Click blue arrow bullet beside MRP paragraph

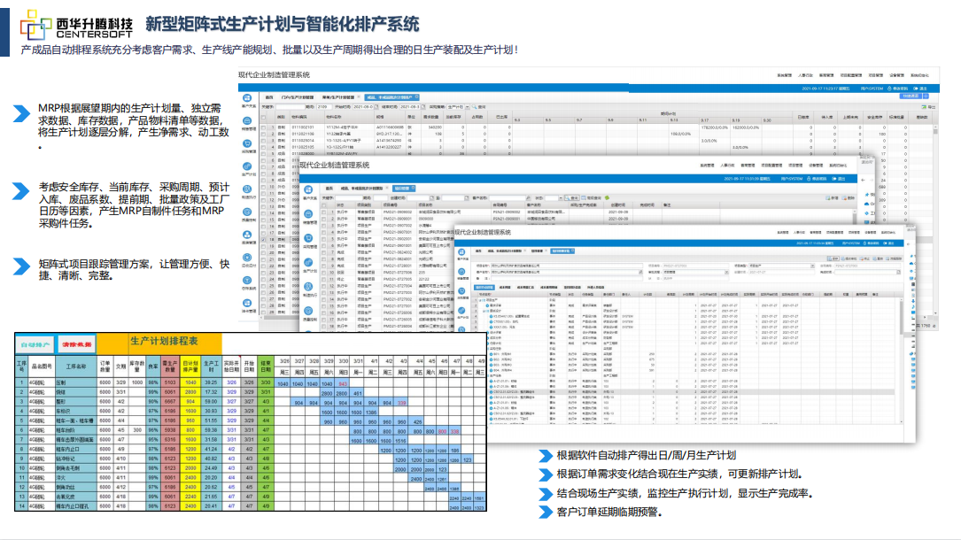[21, 114]
